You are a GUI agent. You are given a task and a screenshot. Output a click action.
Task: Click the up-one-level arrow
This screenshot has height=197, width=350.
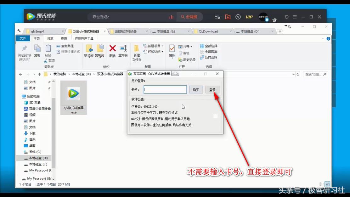[x=40, y=74]
